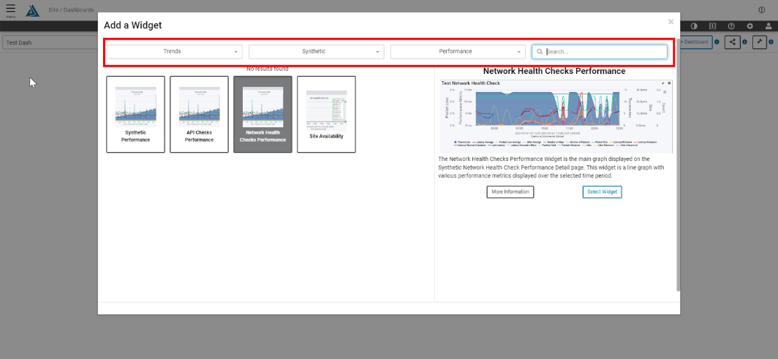The image size is (778, 359).
Task: Click the x icon in chart preview header
Action: point(669,83)
